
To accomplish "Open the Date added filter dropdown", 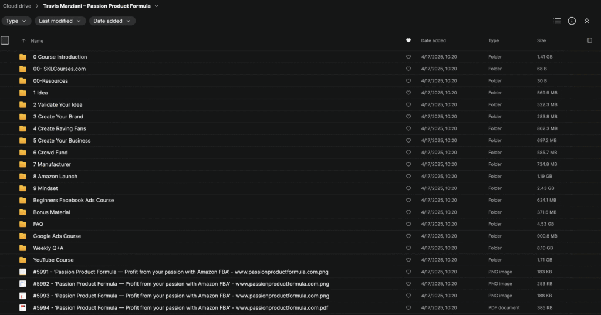I will point(112,21).
